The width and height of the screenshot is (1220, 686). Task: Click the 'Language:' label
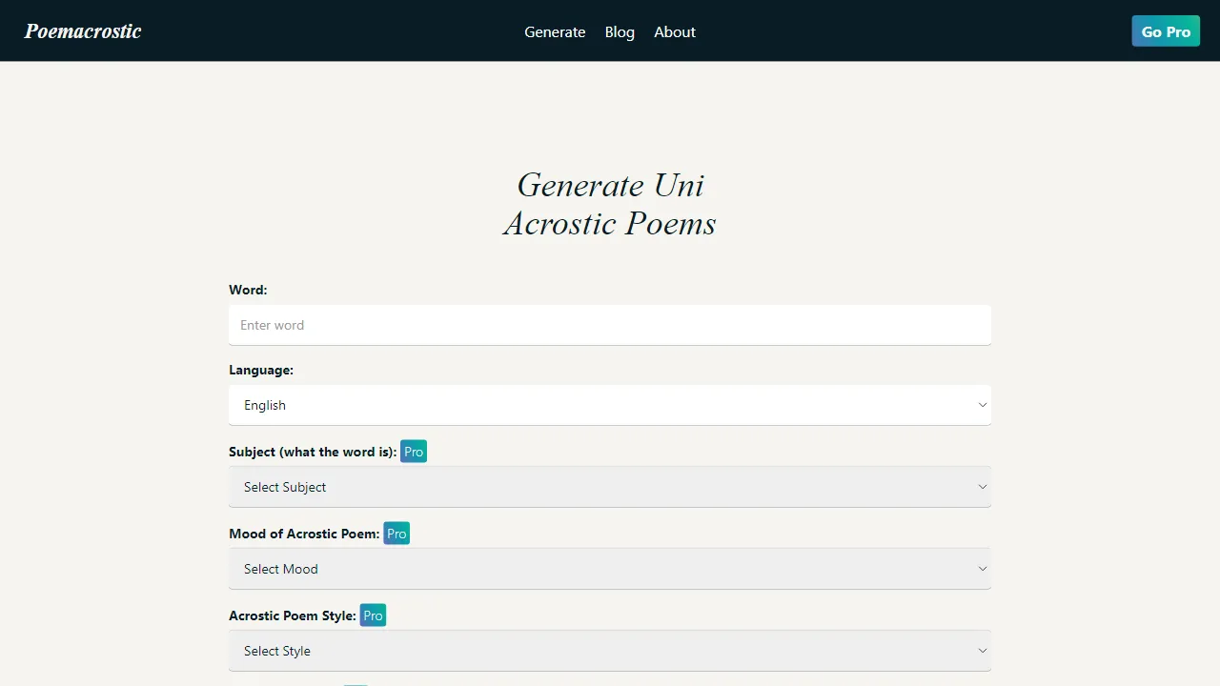point(261,370)
